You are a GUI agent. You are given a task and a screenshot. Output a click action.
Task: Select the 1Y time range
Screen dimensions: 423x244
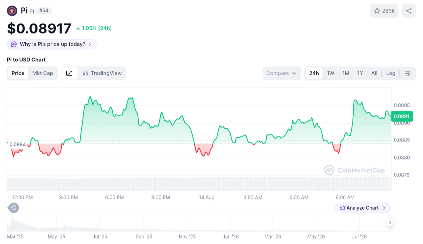[360, 73]
